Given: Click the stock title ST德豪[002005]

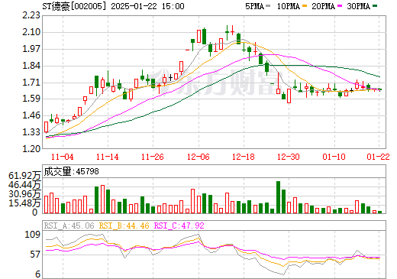Looking at the screenshot, I should point(74,6).
